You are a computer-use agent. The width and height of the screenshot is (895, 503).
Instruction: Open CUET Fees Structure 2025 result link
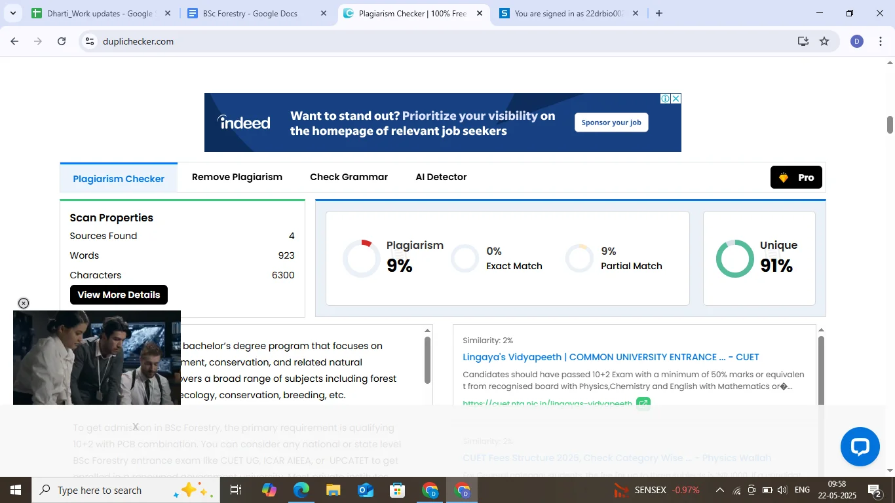pos(617,458)
